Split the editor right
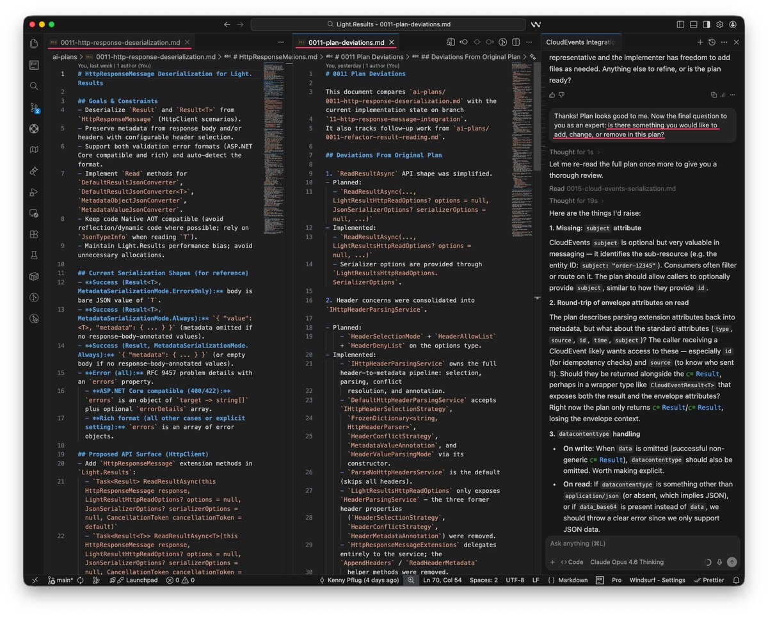Viewport: 768px width, 617px height. [x=516, y=42]
